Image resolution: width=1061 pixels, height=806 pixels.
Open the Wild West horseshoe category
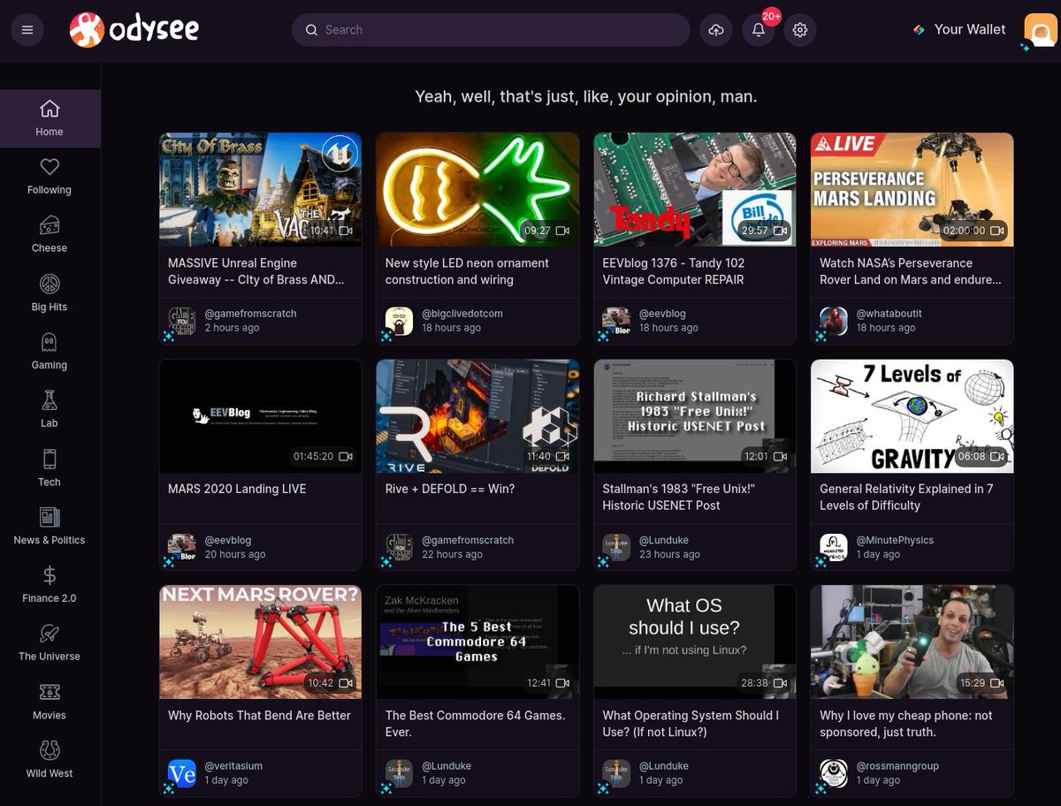[50, 760]
